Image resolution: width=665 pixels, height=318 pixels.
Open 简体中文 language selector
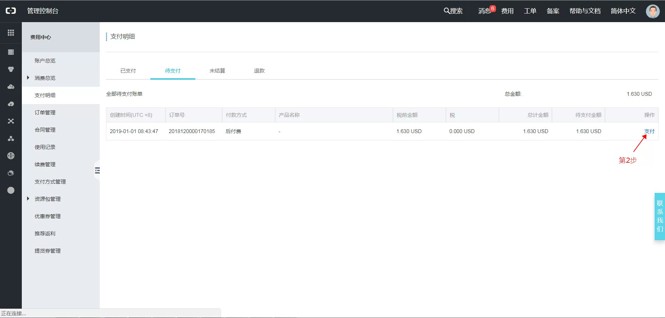coord(623,11)
